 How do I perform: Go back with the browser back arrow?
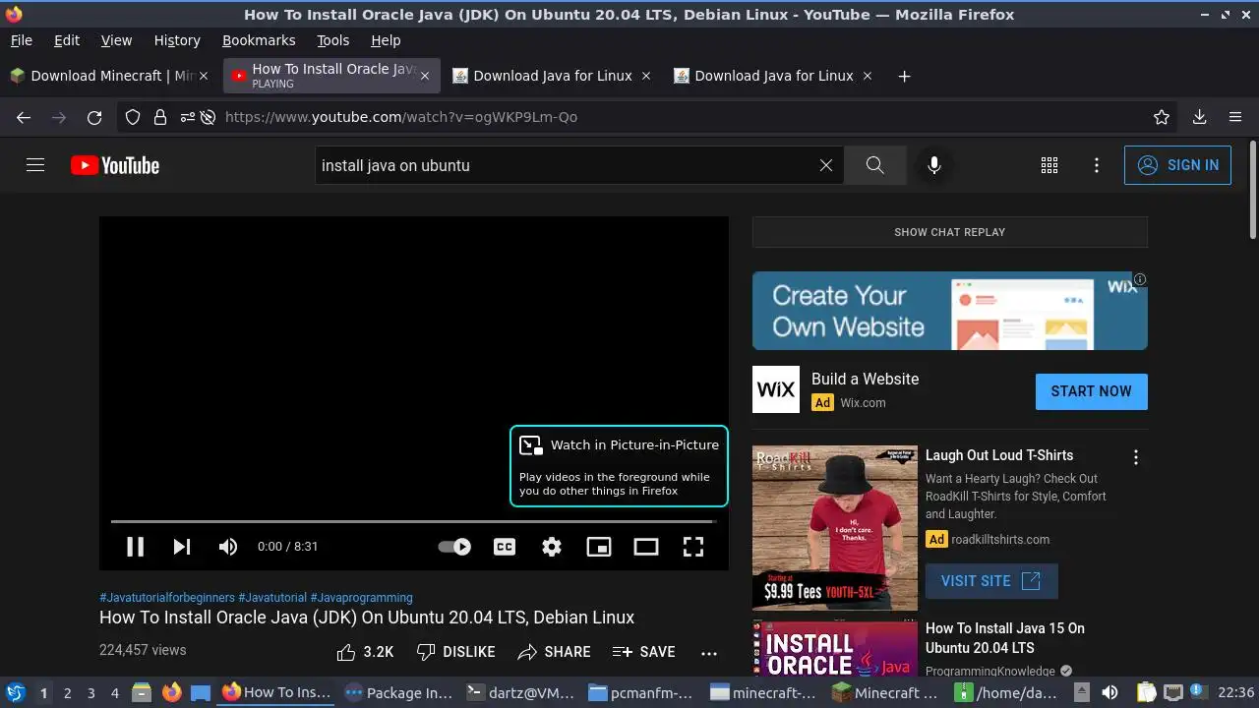click(24, 117)
